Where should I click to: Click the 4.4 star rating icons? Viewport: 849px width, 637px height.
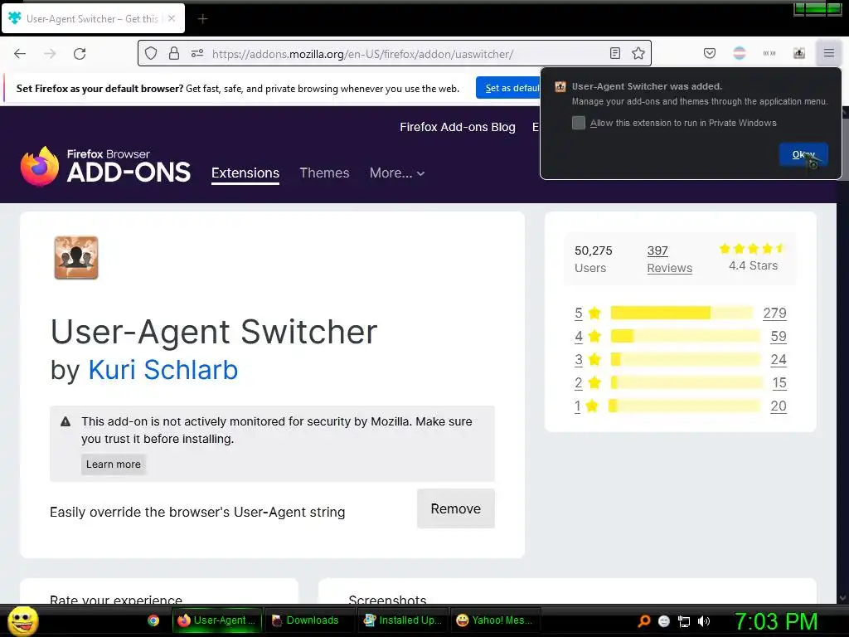click(x=751, y=249)
